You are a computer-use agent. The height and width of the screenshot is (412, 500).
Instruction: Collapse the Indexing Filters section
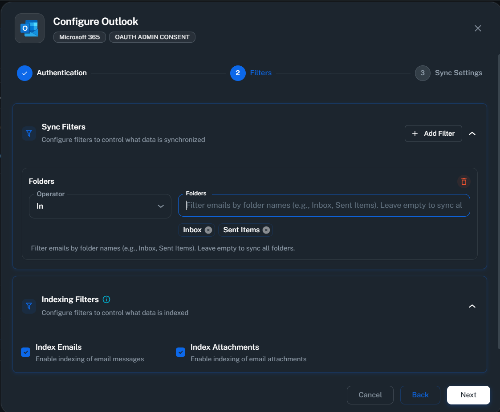coord(472,306)
